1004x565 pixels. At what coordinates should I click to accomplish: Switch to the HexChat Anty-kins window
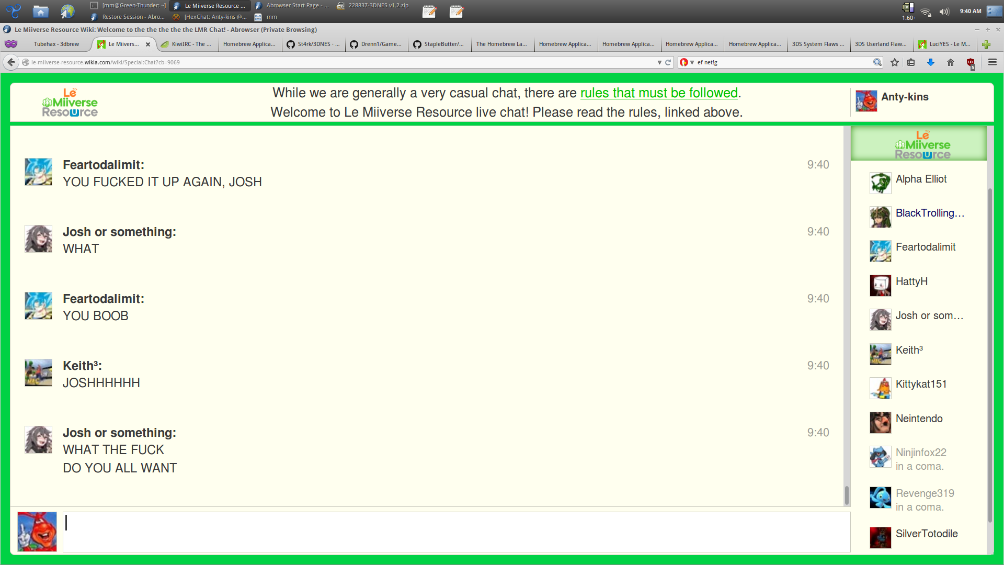pos(210,17)
